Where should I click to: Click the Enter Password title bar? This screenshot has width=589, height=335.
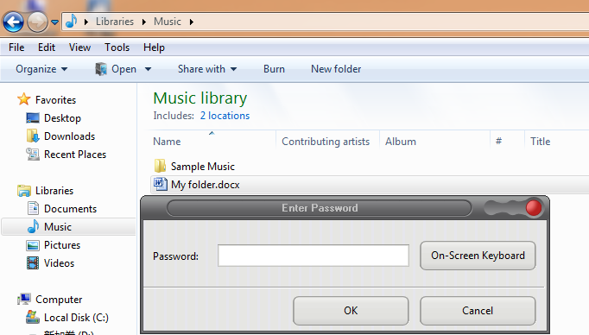click(320, 208)
